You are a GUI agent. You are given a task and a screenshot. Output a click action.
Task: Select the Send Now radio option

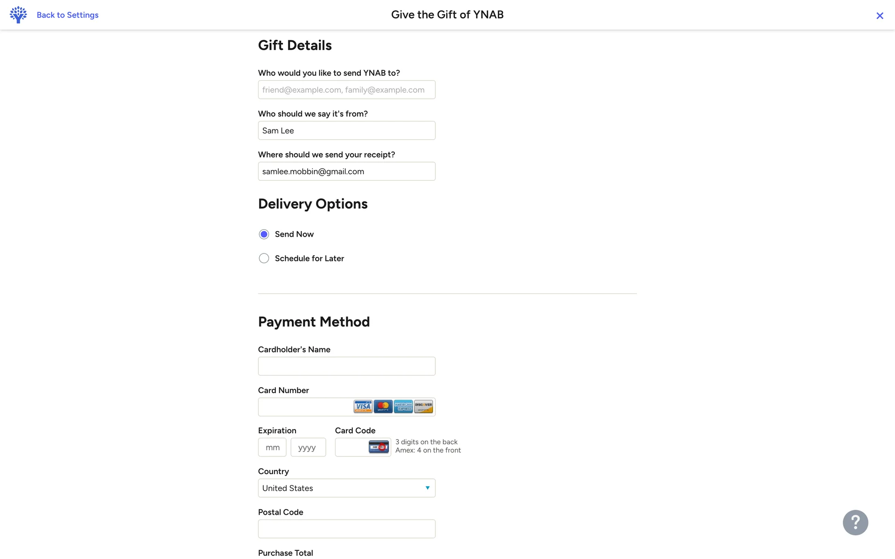pyautogui.click(x=264, y=234)
